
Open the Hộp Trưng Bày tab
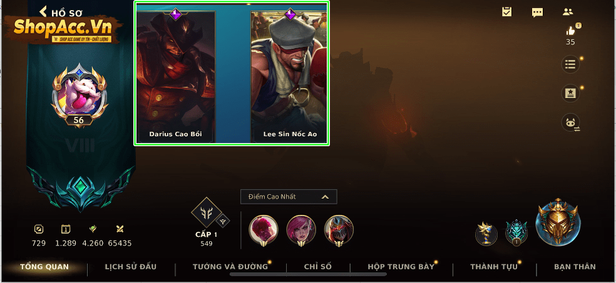401,267
